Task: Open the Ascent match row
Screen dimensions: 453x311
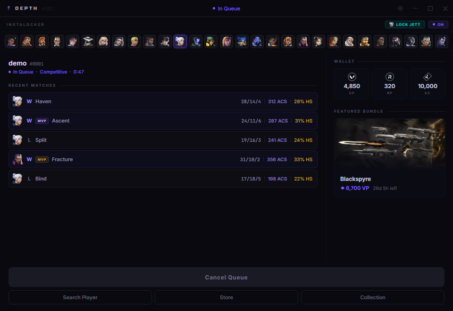Action: coord(163,121)
